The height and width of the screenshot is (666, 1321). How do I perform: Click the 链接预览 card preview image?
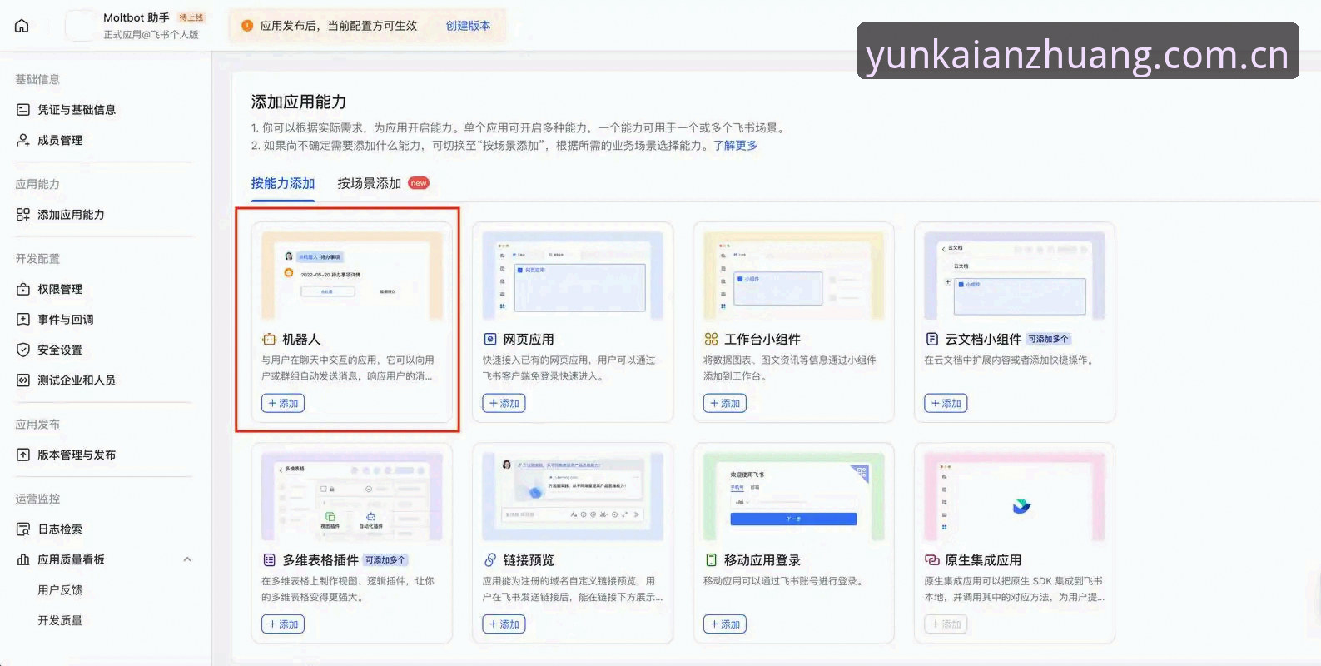point(573,496)
